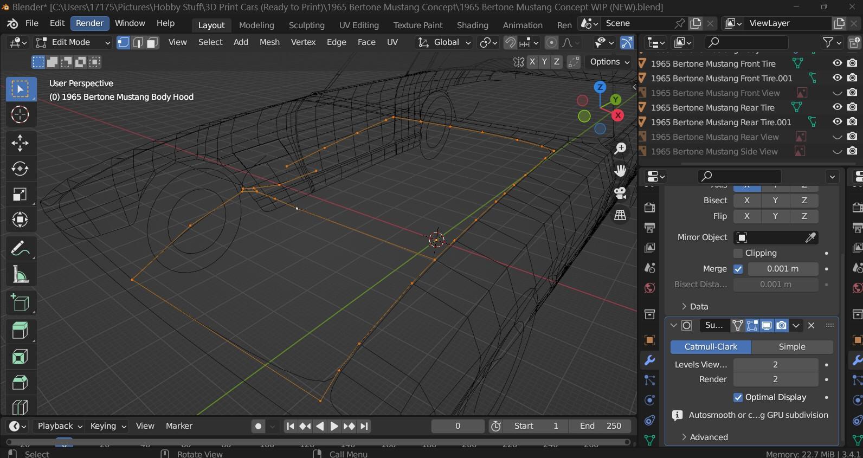Open Physics properties tab icon
The image size is (863, 458).
tap(649, 400)
